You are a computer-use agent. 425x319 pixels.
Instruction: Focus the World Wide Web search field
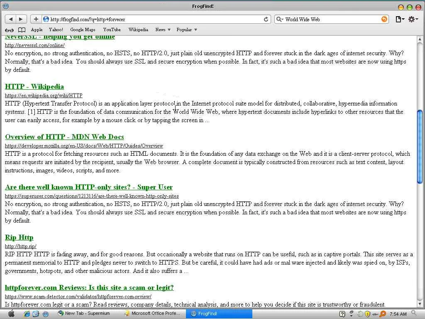click(x=332, y=19)
